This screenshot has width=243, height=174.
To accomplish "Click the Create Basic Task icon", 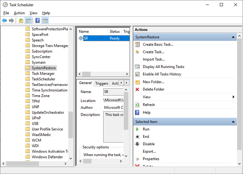I will pos(137,44).
